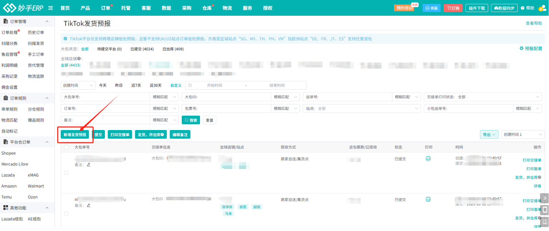Collapse the 平台仓订单 sidebar section chevron
This screenshot has width=549, height=231.
47,142
